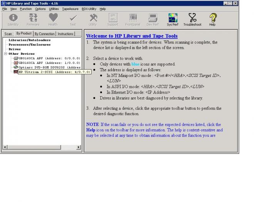Open the Troubleshoot tool
This screenshot has width=254, height=202.
pyautogui.click(x=192, y=20)
